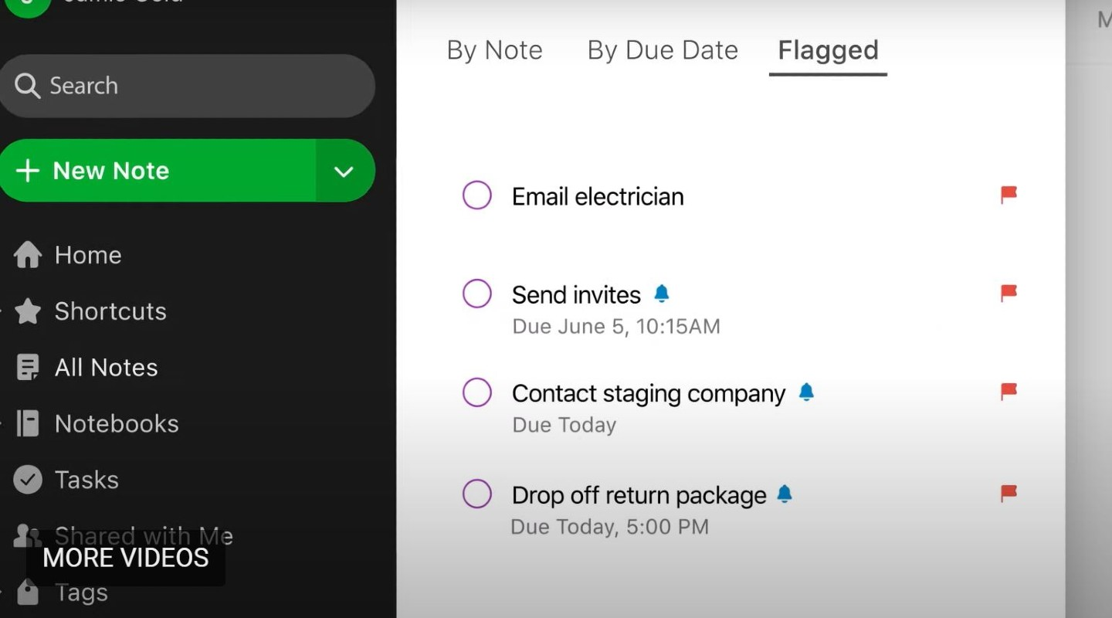1112x618 pixels.
Task: Create a note with New Note button
Action: [x=154, y=171]
